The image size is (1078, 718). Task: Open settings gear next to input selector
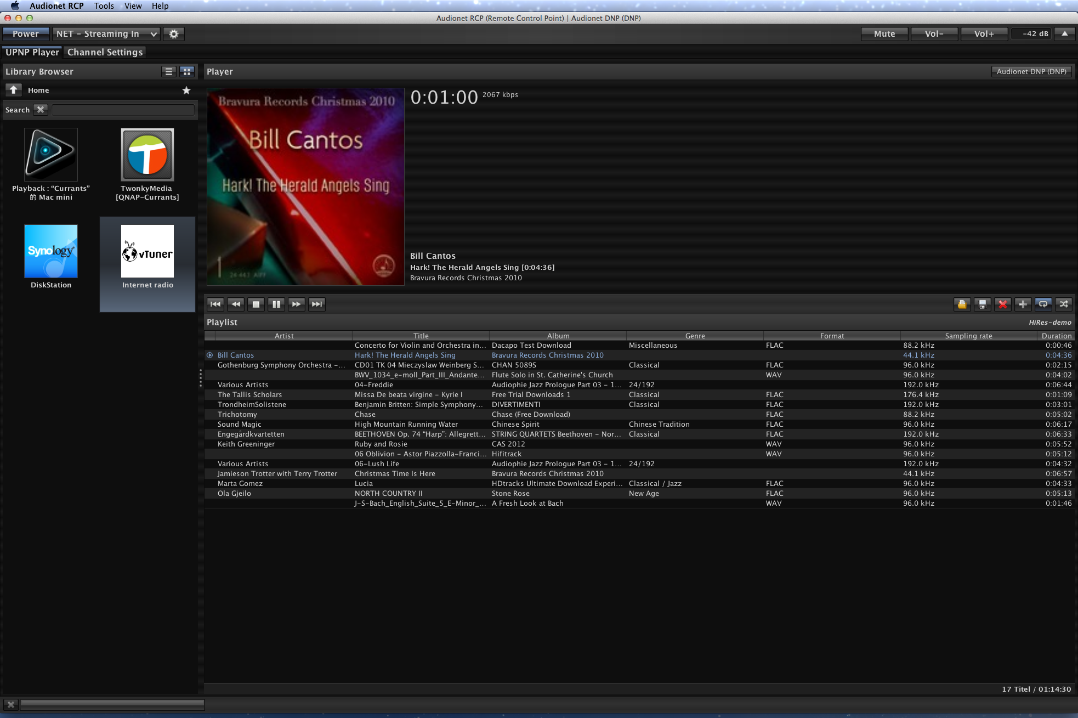[x=174, y=34]
